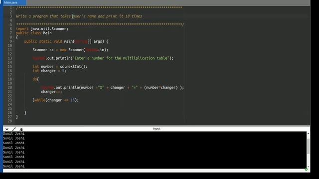Click 'public static void main' declaration
This screenshot has width=319, height=179.
click(66, 41)
